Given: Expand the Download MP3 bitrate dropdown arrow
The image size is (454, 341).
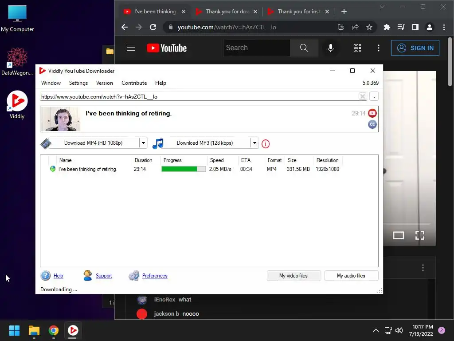Looking at the screenshot, I should (x=254, y=143).
